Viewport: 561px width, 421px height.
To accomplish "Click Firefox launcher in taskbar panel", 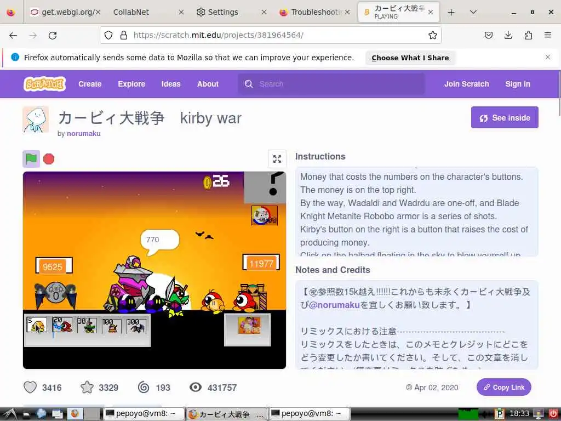I will pyautogui.click(x=75, y=414).
